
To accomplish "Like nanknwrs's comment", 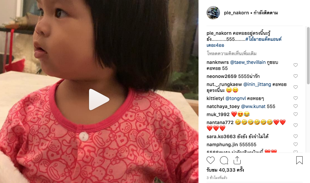I will point(296,65).
